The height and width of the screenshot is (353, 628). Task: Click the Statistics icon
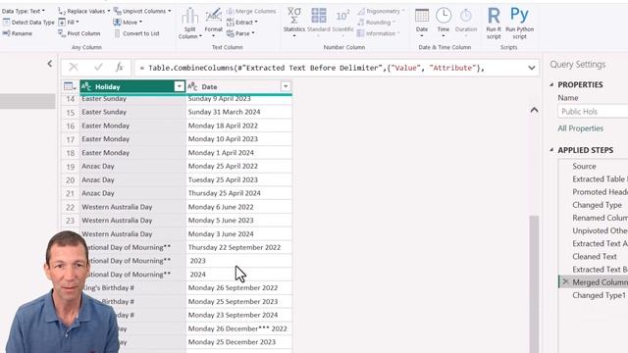coord(294,22)
